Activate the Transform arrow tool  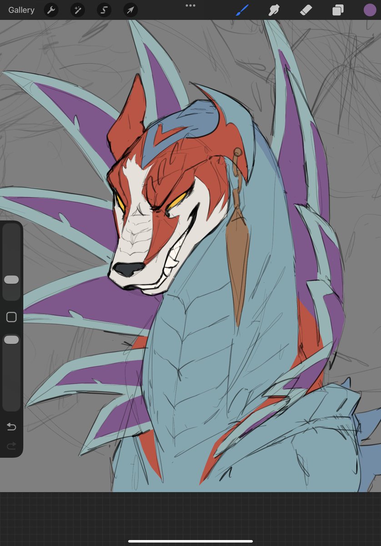130,10
